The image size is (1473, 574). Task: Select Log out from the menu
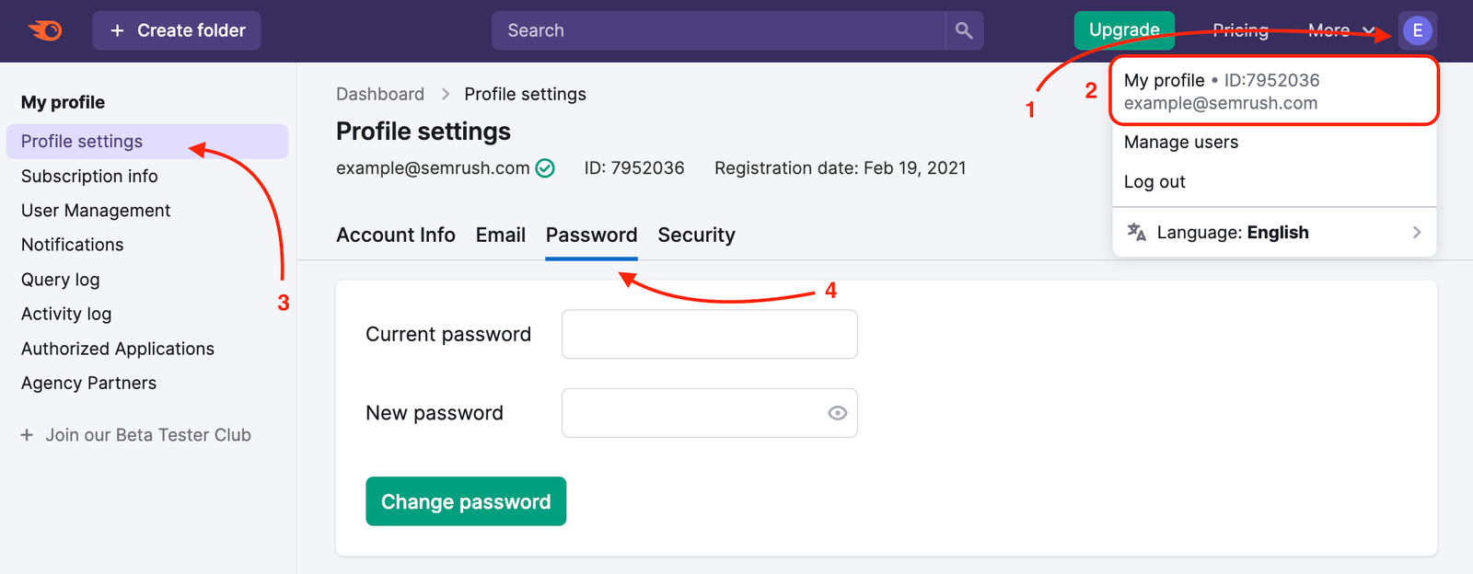1154,181
